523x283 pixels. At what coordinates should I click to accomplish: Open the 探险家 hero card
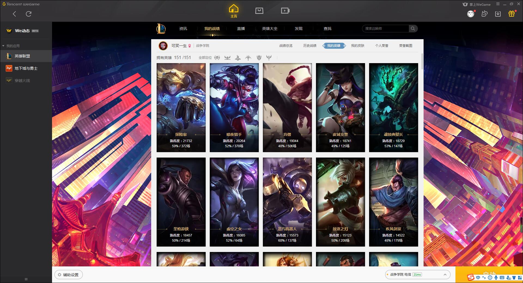pos(181,107)
